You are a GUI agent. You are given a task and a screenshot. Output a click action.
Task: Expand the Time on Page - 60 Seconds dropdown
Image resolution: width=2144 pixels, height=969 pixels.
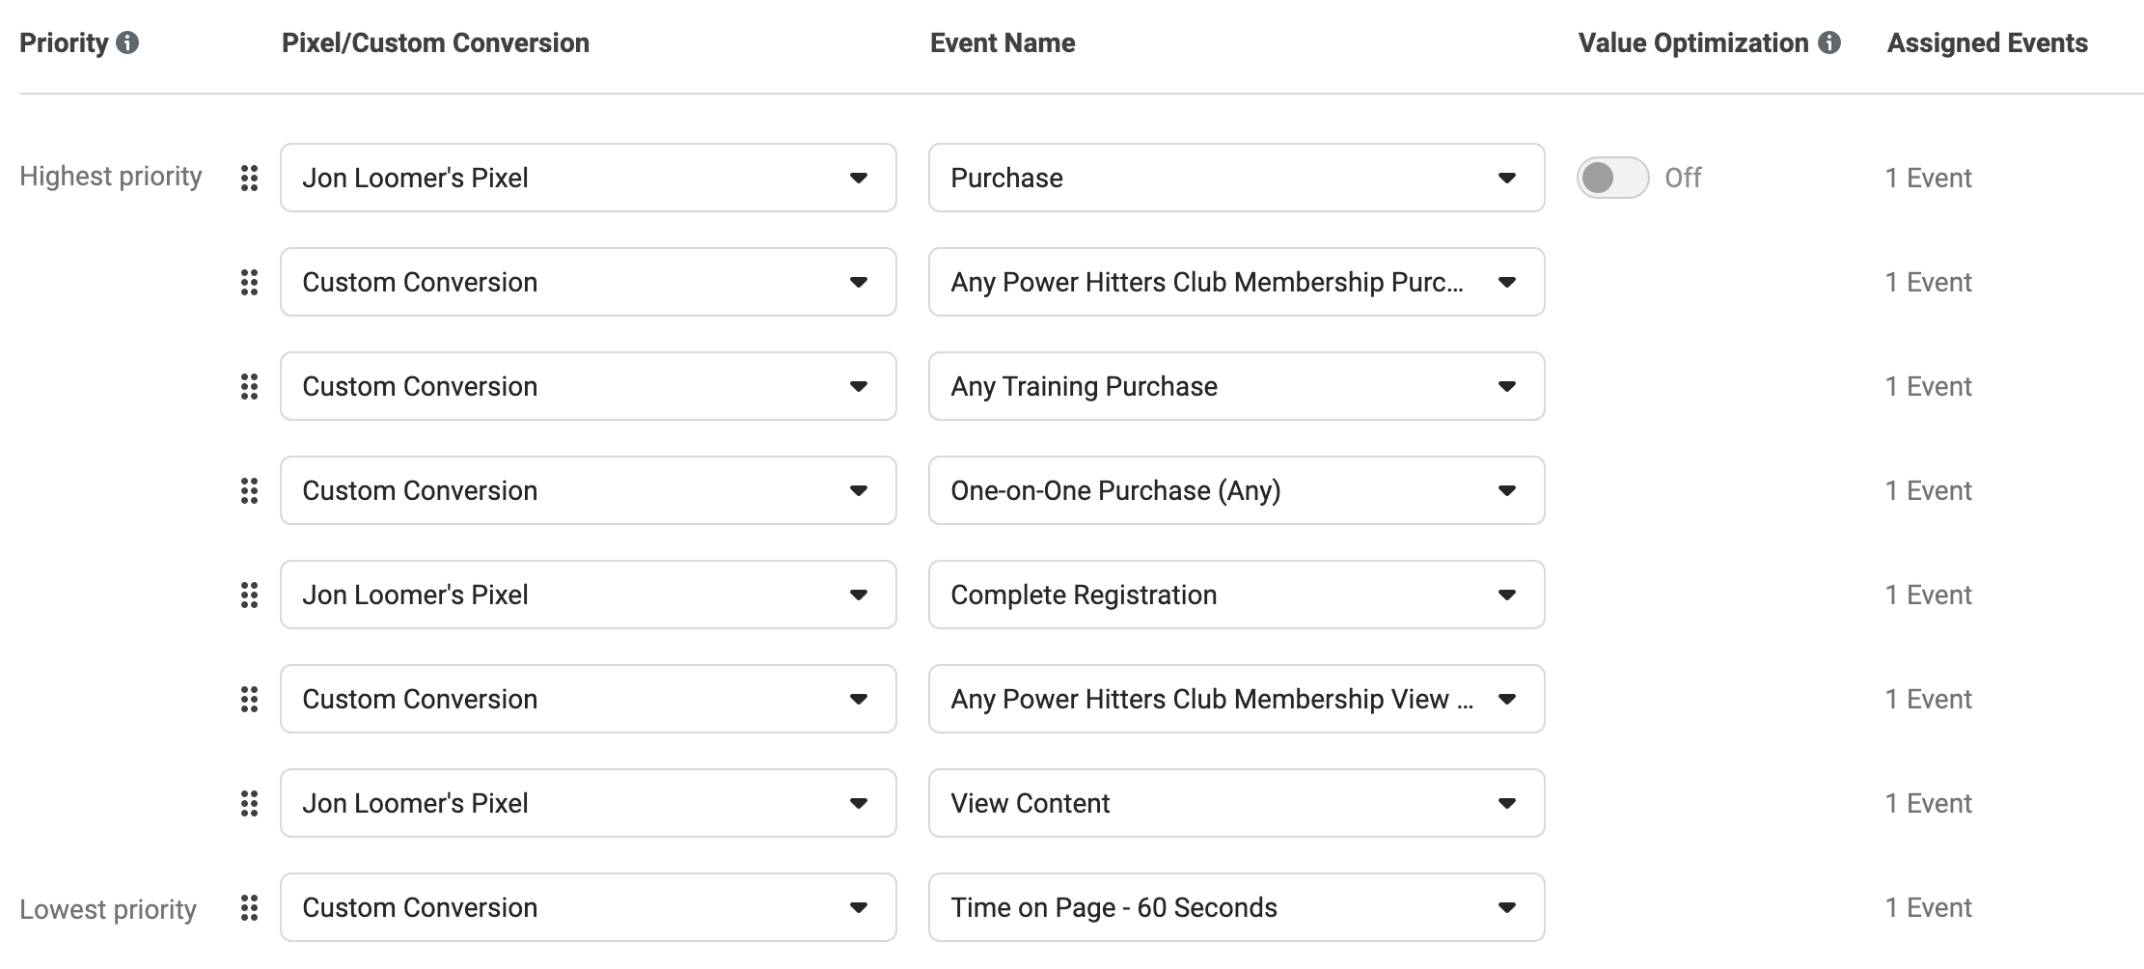click(x=1236, y=907)
